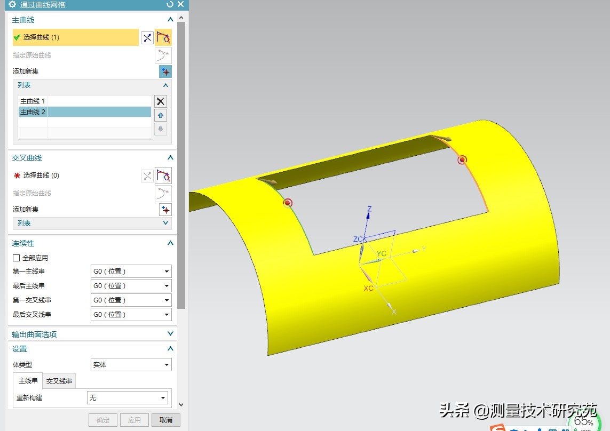The image size is (610, 431).
Task: Click the Add New Set icon under 主曲线
Action: [x=165, y=71]
